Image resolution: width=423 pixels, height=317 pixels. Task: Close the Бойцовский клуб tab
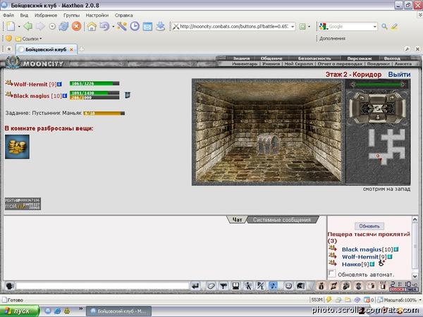pos(71,49)
